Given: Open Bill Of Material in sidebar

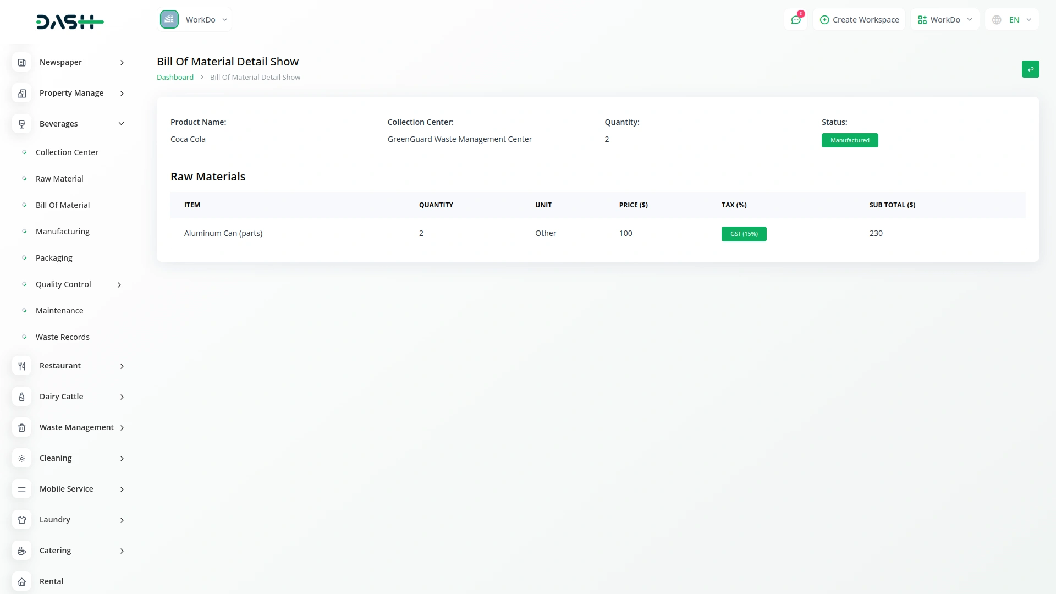Looking at the screenshot, I should click(x=63, y=205).
